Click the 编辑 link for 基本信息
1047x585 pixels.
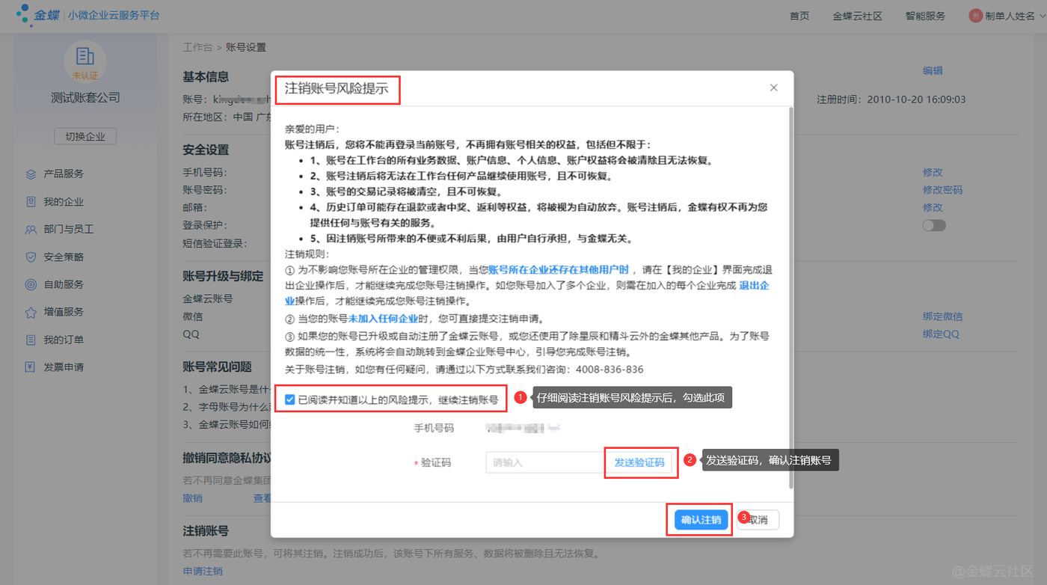(933, 71)
